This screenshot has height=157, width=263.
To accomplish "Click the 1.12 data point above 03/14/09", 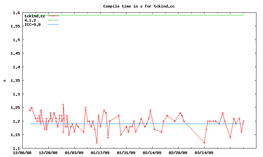I will click(204, 143).
